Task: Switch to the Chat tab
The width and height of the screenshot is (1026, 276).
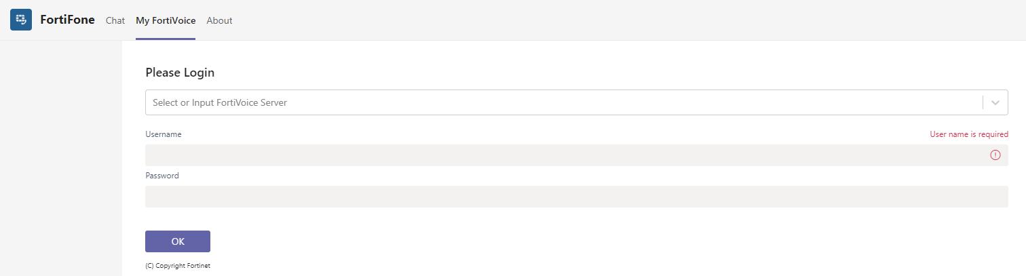Action: click(115, 20)
